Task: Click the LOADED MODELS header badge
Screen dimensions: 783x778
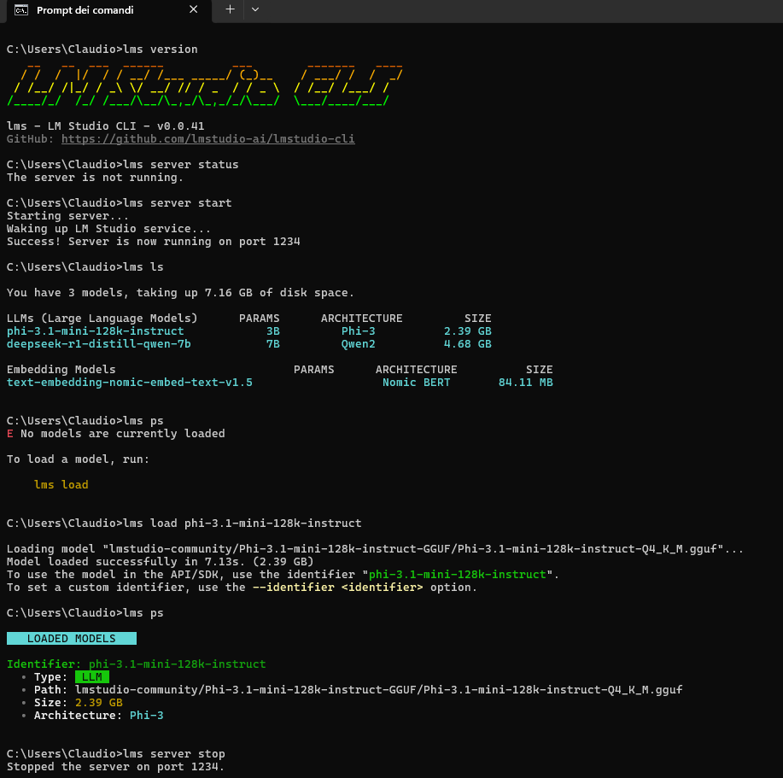Action: (72, 638)
